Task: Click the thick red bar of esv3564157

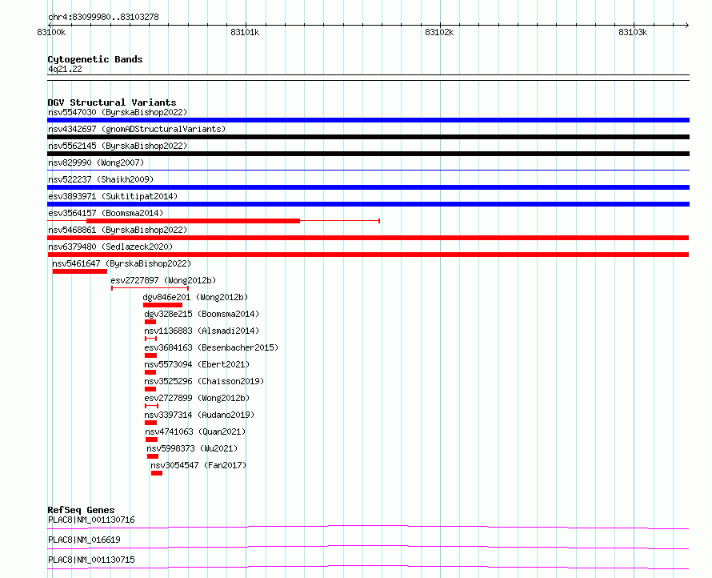Action: pos(193,221)
